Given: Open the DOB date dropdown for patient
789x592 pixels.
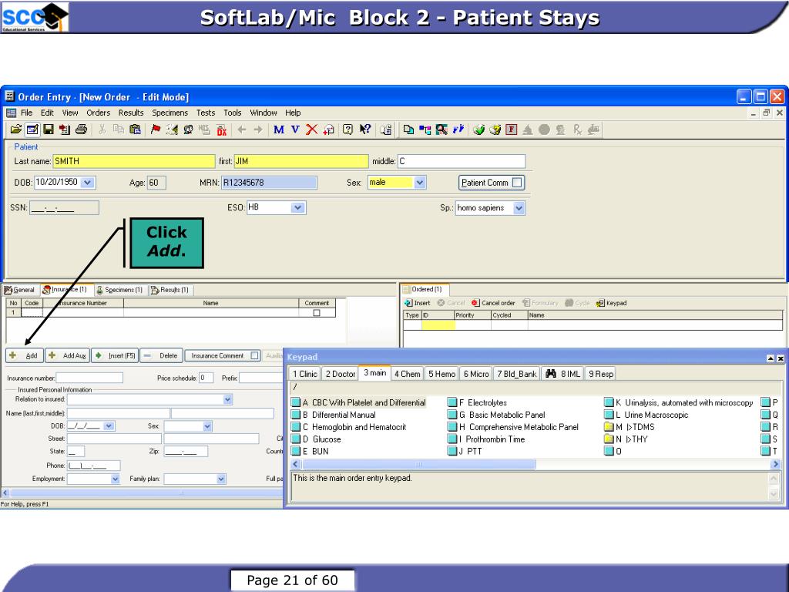Looking at the screenshot, I should (x=88, y=182).
